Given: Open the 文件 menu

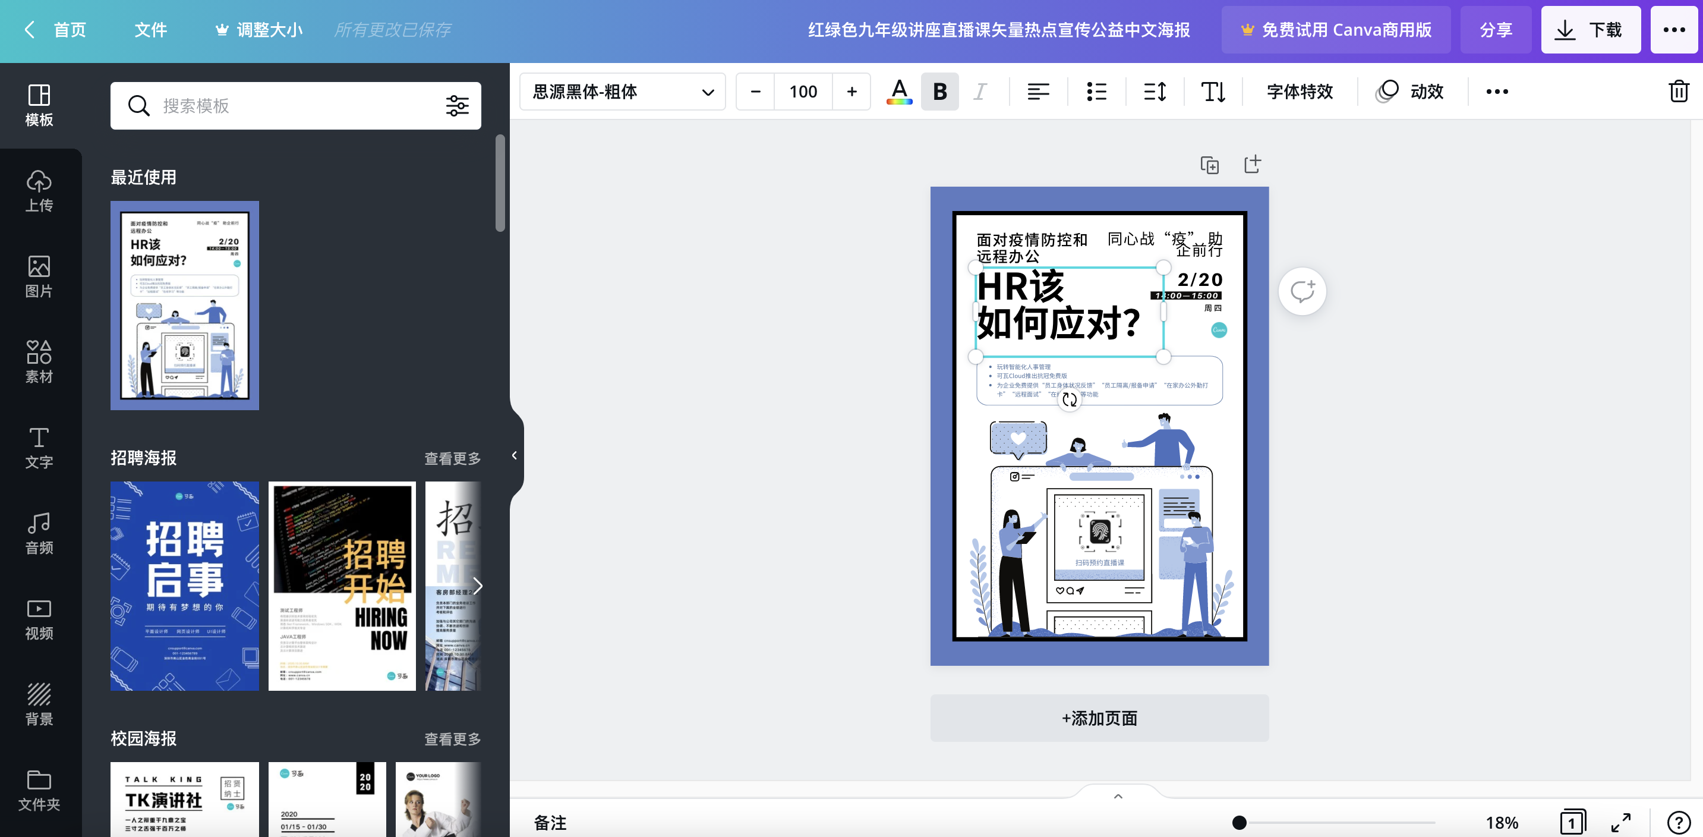Looking at the screenshot, I should point(151,30).
